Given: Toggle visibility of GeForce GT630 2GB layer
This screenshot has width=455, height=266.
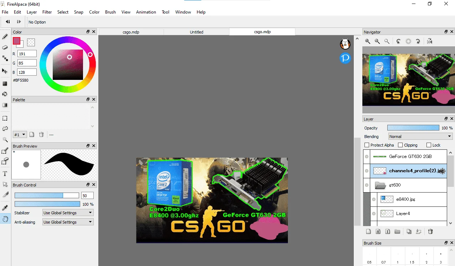Looking at the screenshot, I should point(367,157).
